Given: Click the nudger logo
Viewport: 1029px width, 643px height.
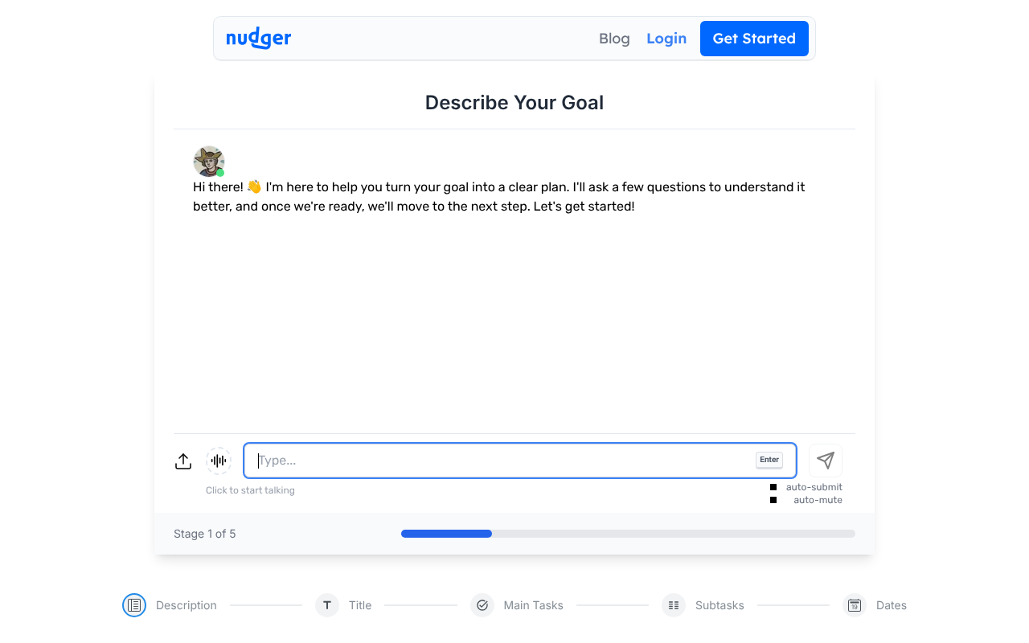Looking at the screenshot, I should [258, 38].
